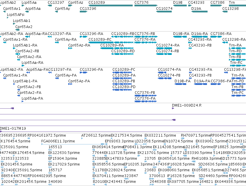The height and width of the screenshot is (186, 246).
Task: Click the CG13297 gene label
Action: (56, 3)
